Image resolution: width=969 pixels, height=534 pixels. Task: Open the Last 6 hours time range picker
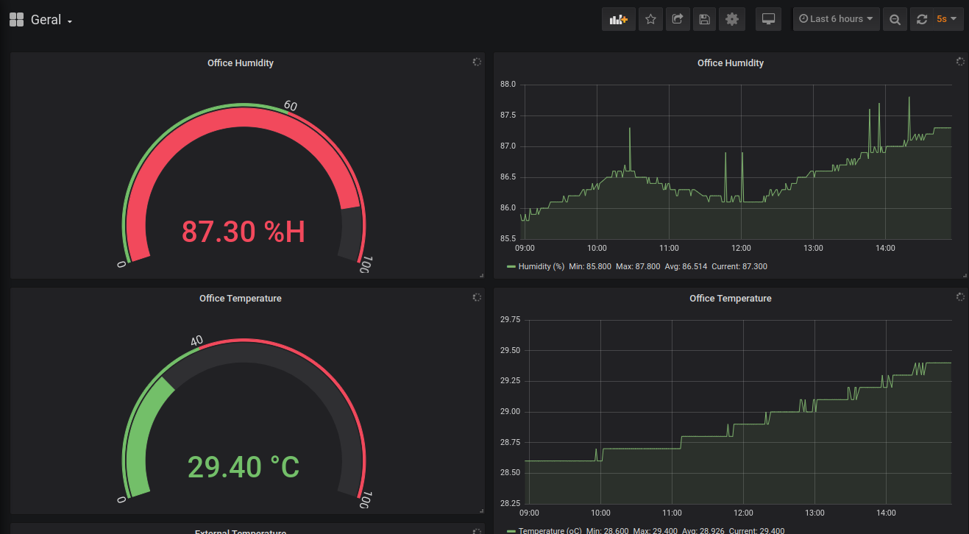(x=836, y=19)
